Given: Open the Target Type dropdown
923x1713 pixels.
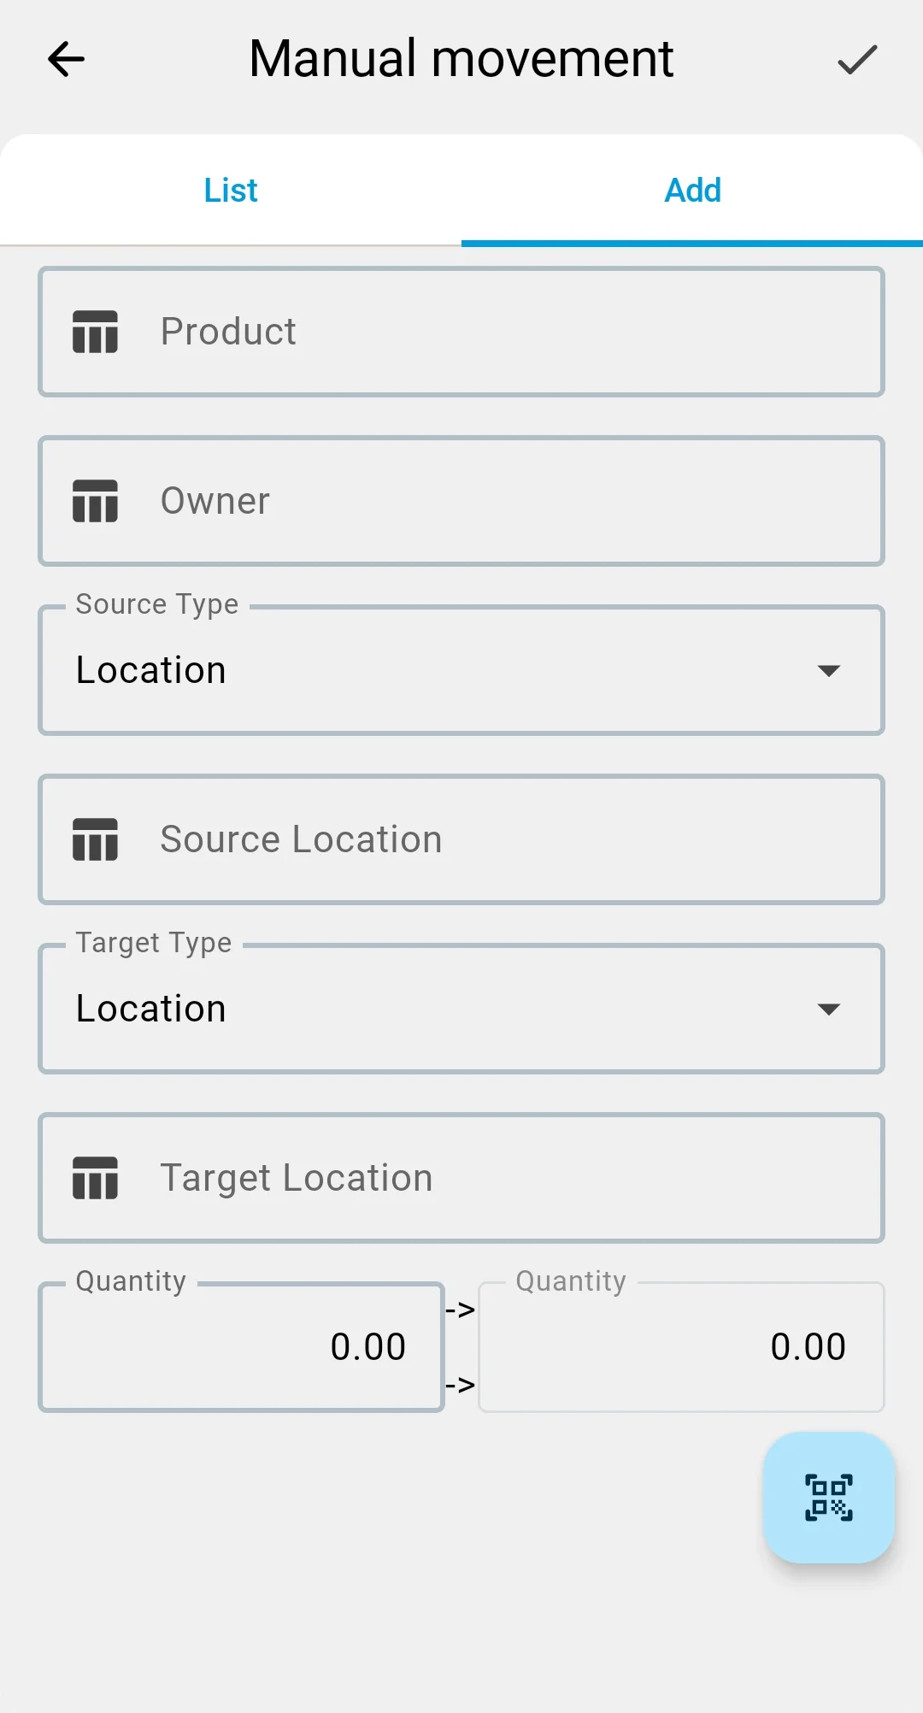Looking at the screenshot, I should (461, 1009).
